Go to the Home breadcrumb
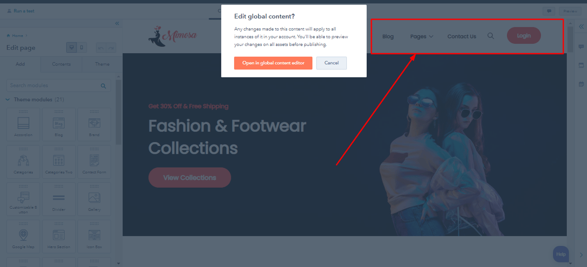 (17, 35)
